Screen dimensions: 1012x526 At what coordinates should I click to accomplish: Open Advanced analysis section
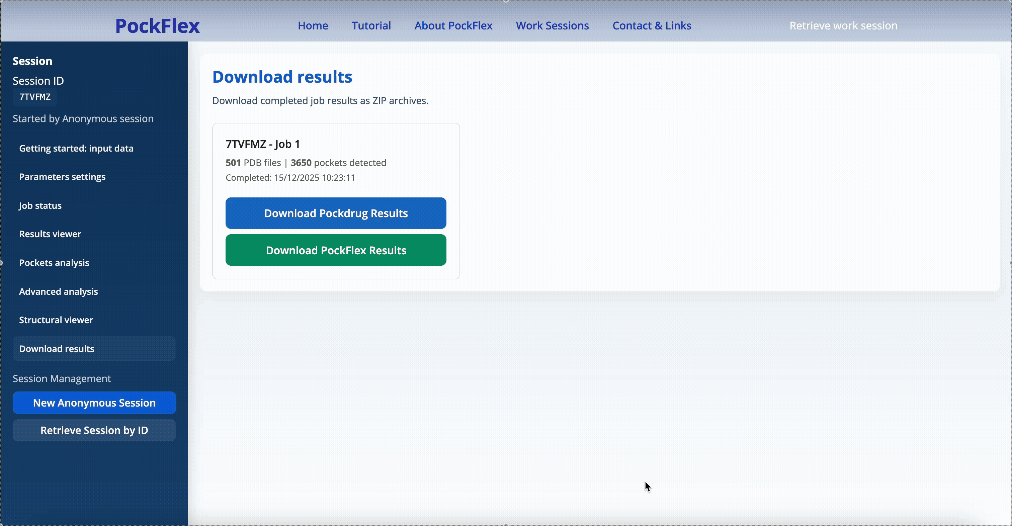pos(94,291)
